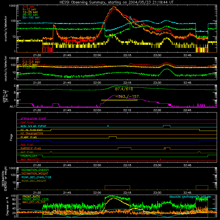This screenshot has height=220, width=220.
Task: Click the yellow FRONT_RATIO legend label
Action: [31, 197]
